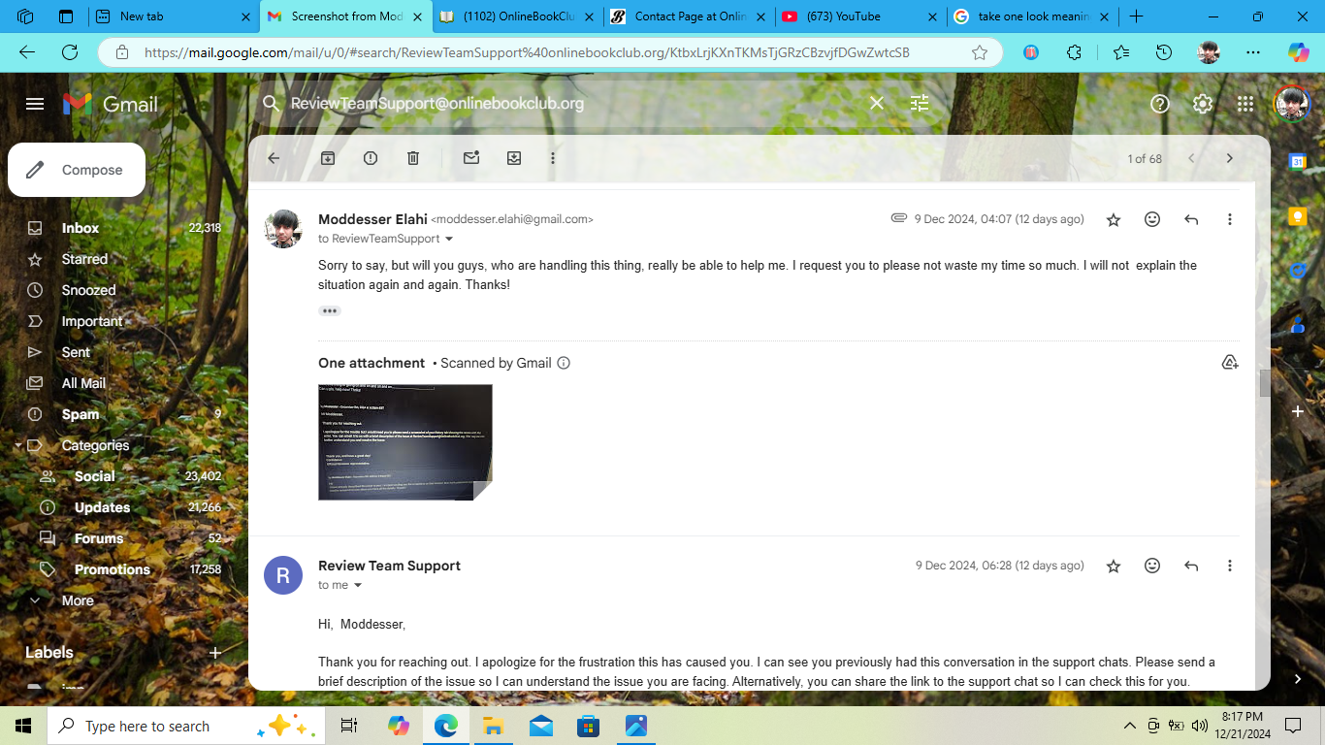Refresh the page
Image resolution: width=1325 pixels, height=745 pixels.
click(x=70, y=52)
